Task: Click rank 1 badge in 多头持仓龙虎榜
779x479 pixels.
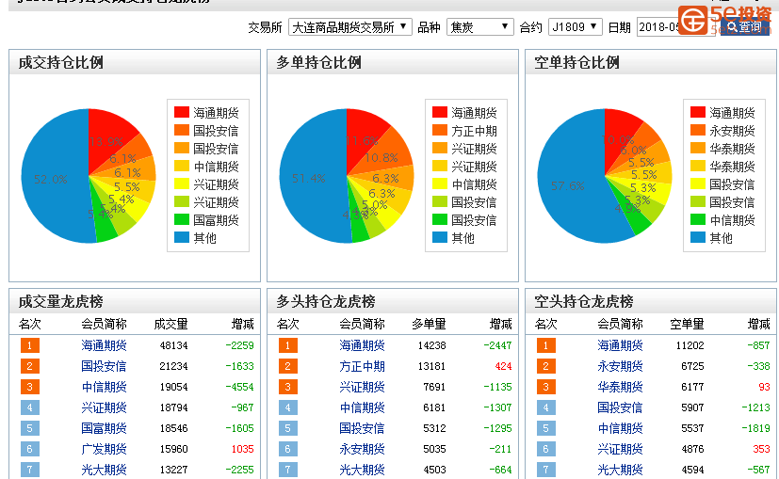Action: [287, 345]
